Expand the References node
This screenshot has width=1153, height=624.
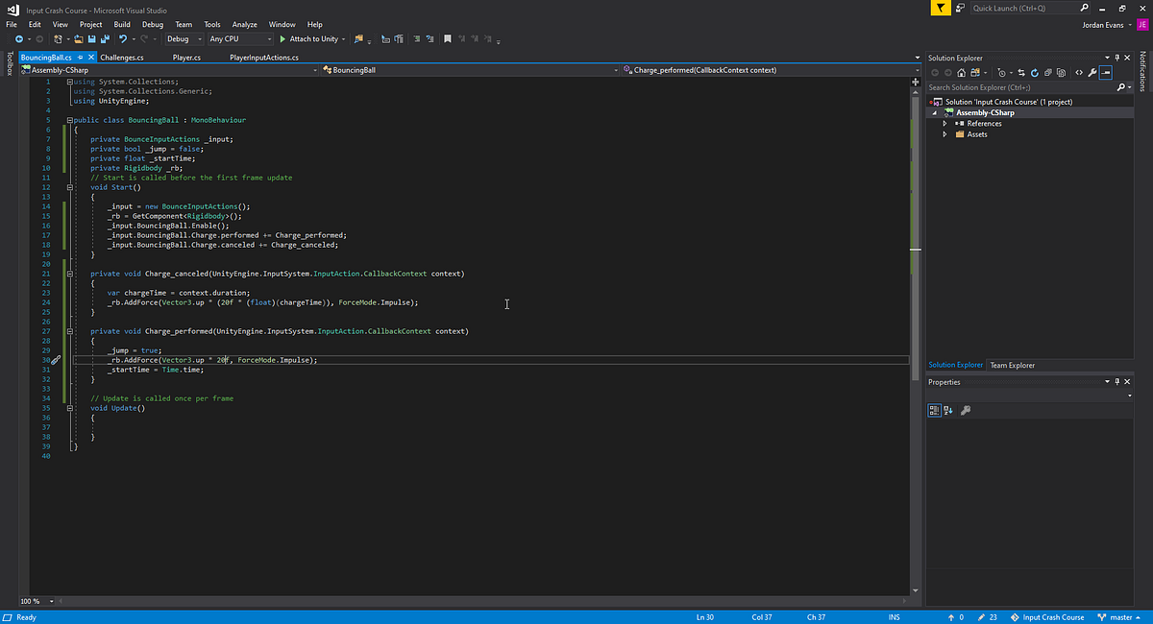tap(944, 123)
